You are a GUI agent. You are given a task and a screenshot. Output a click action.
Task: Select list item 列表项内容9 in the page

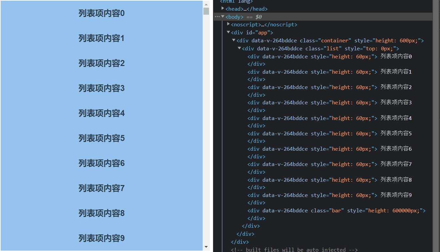[101, 238]
